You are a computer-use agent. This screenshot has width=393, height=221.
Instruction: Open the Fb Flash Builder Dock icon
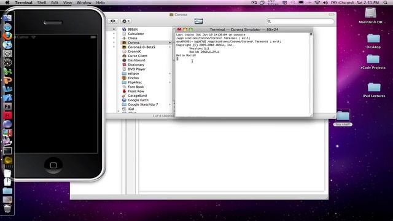tap(7, 106)
